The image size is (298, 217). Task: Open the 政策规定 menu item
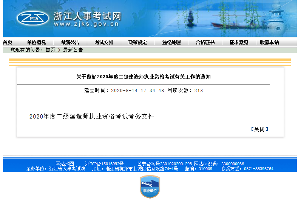[x=138, y=42]
